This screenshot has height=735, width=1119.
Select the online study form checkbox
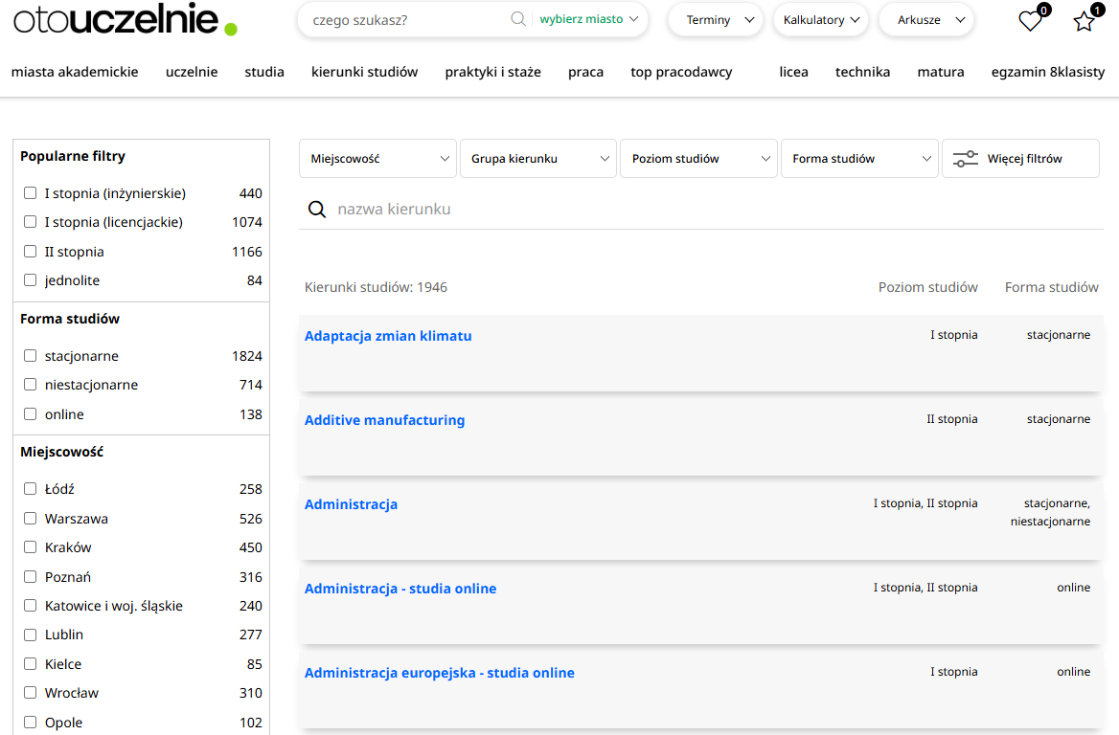(x=31, y=414)
